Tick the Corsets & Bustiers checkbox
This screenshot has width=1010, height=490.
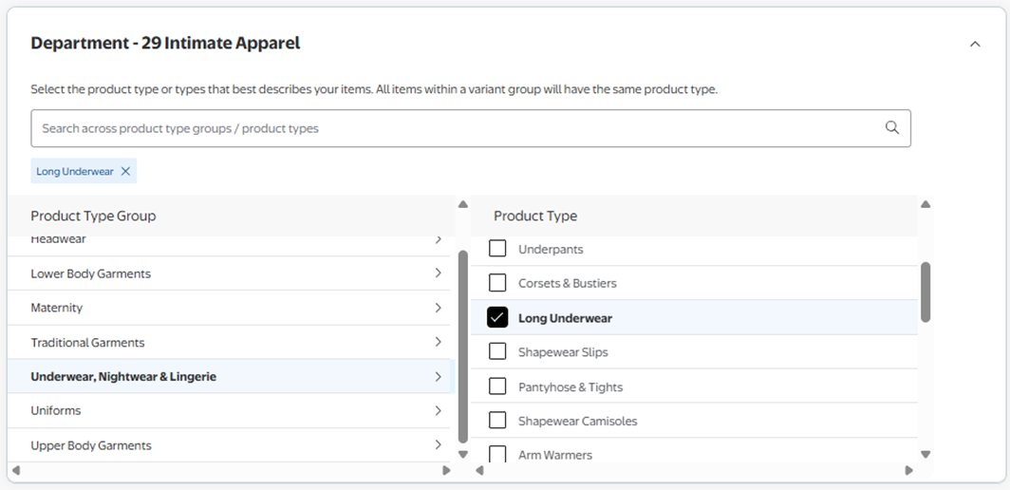coord(497,283)
